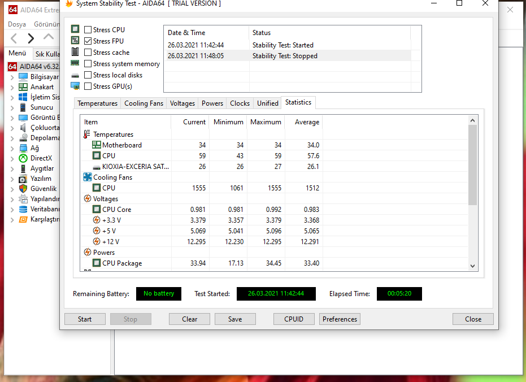Expand the Temperatures group in statistics

[x=86, y=134]
